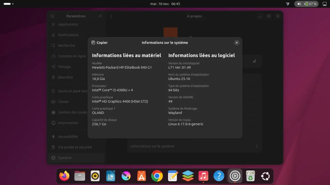The image size is (330, 185).
Task: Click the Partage share icon
Action: (x=53, y=67)
